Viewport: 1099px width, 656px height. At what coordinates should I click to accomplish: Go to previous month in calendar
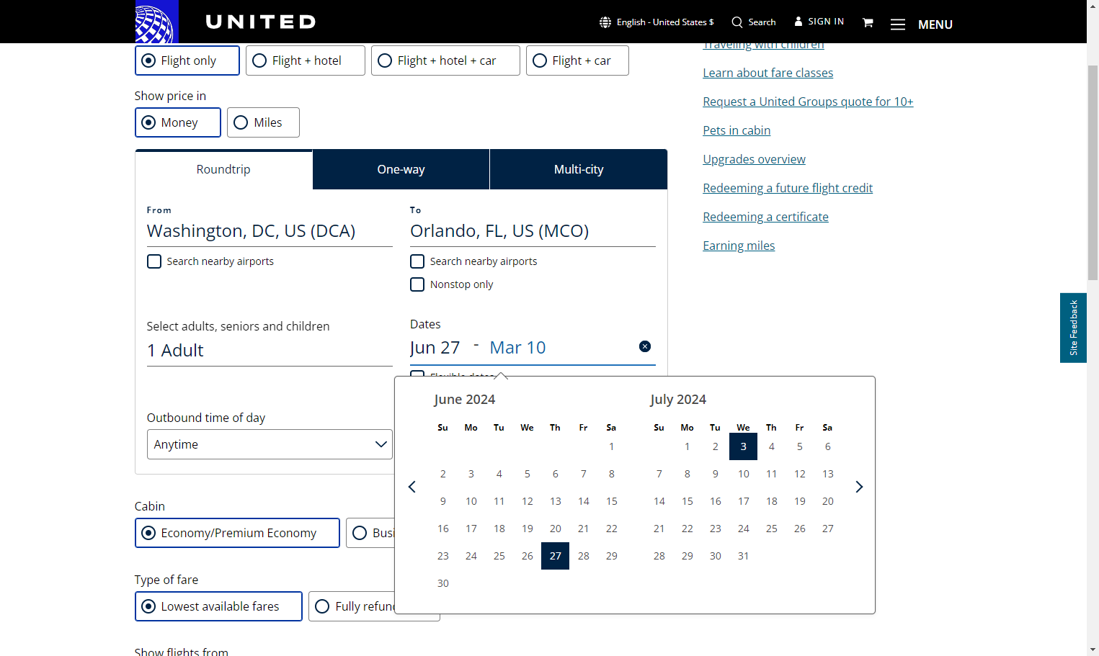pos(412,487)
